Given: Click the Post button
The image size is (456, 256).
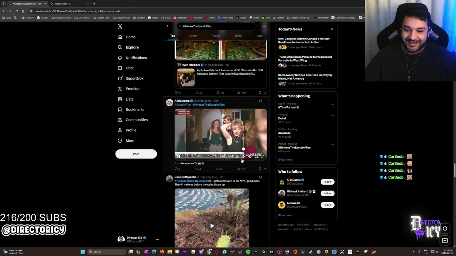Looking at the screenshot, I should coord(136,154).
